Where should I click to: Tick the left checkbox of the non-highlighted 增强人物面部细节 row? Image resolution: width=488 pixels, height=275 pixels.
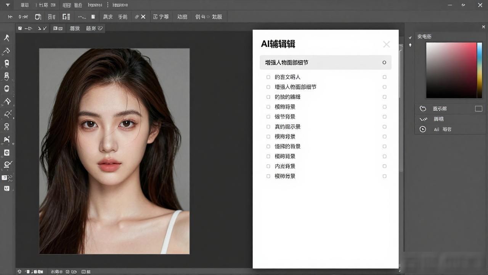pyautogui.click(x=268, y=87)
